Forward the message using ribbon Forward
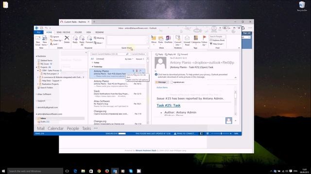Screen dimensions: 311x174 pos(89,40)
